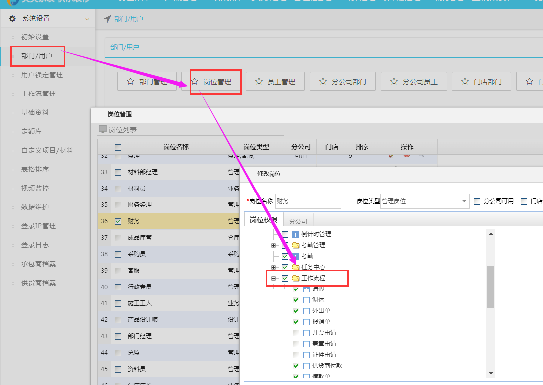543x385 pixels.
Task: Click the 员工管理 button
Action: point(275,82)
